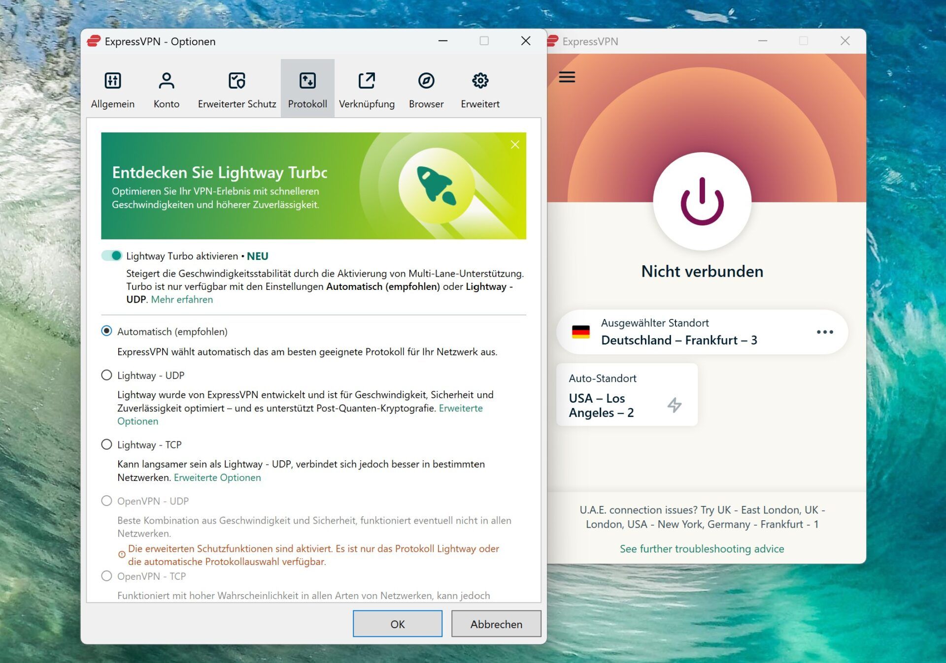The height and width of the screenshot is (663, 946).
Task: Go to the Browser tab
Action: tap(426, 89)
